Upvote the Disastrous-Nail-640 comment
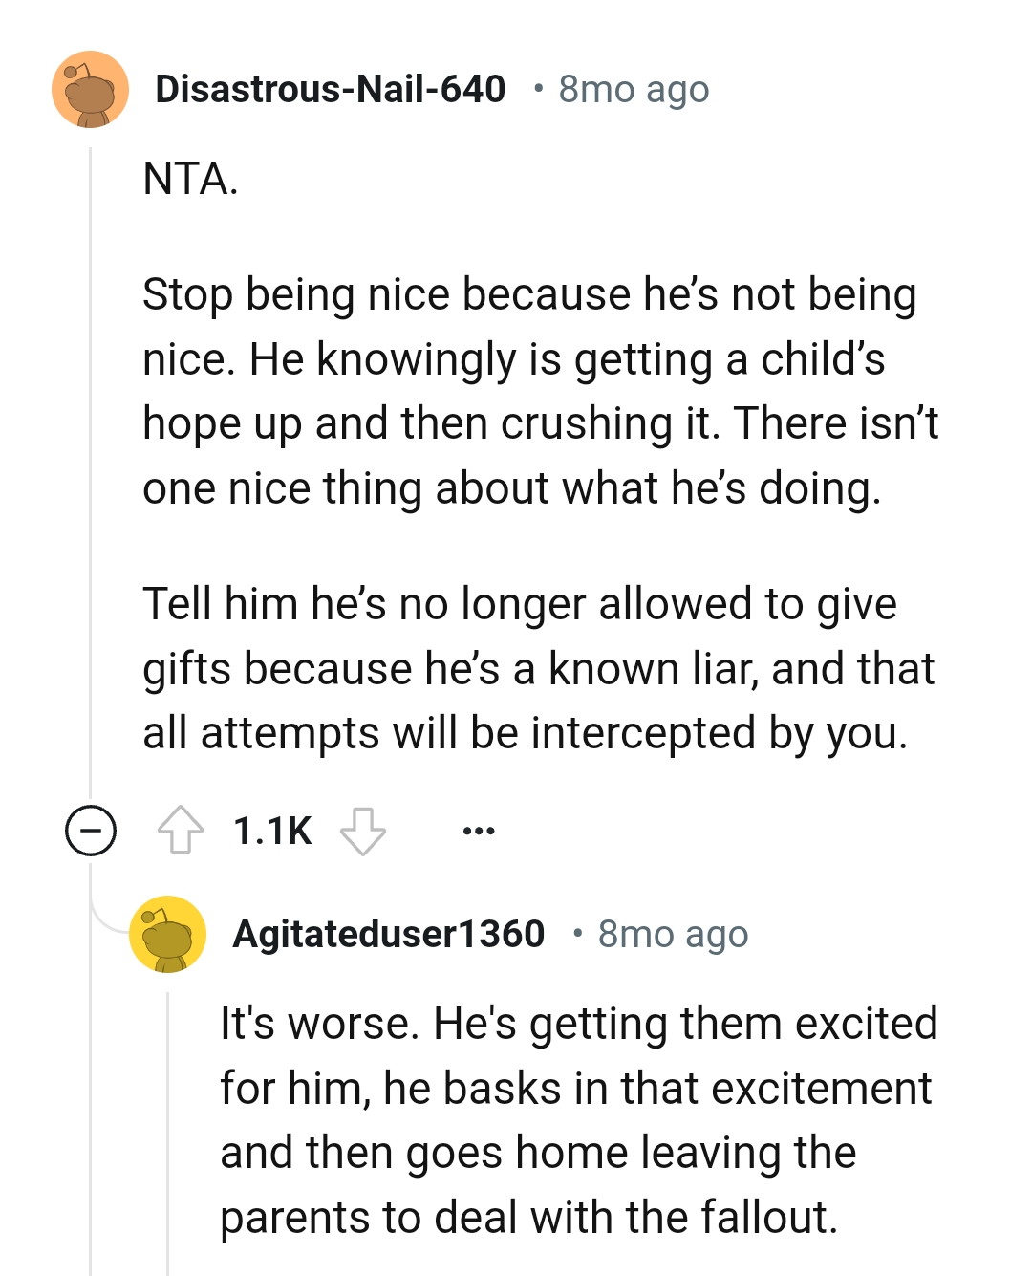This screenshot has width=1032, height=1276. coord(180,830)
